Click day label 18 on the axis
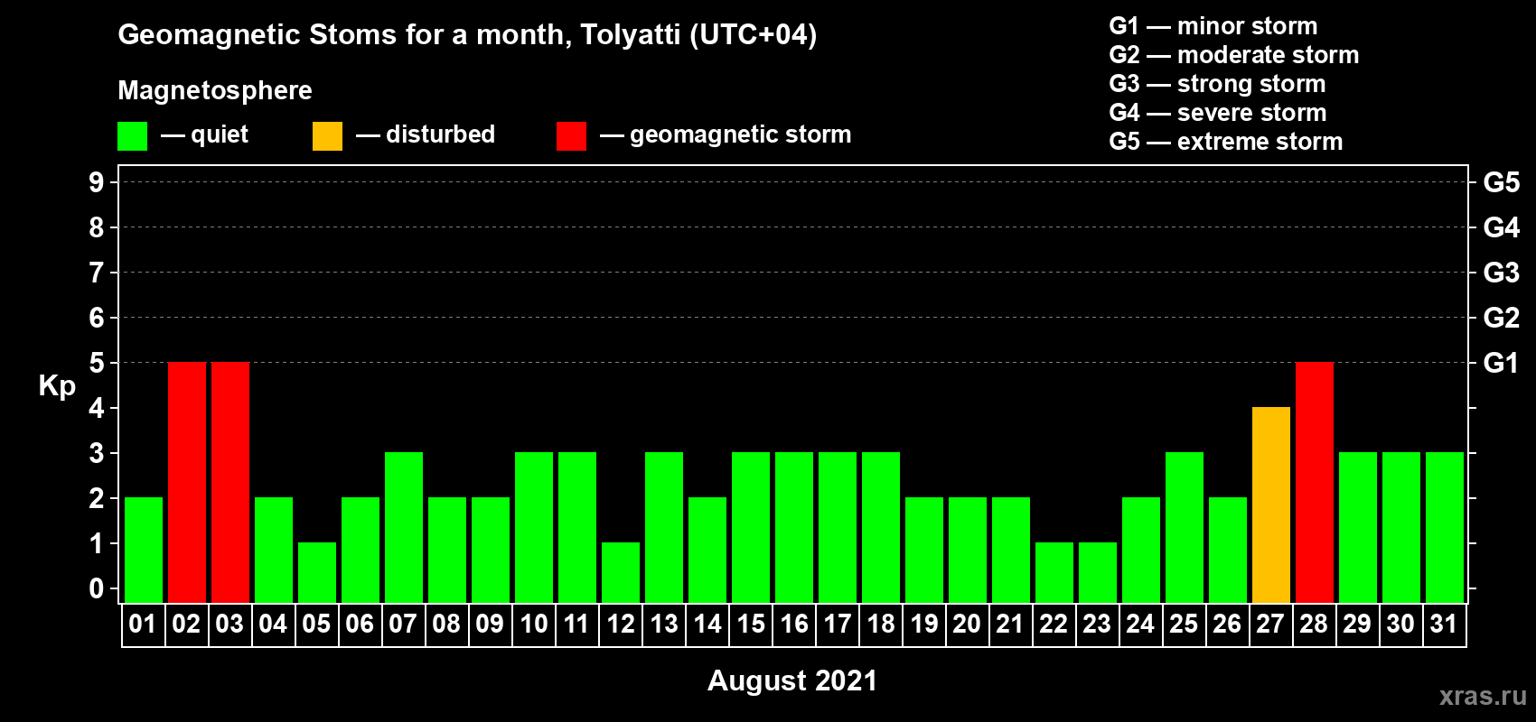 (x=880, y=624)
